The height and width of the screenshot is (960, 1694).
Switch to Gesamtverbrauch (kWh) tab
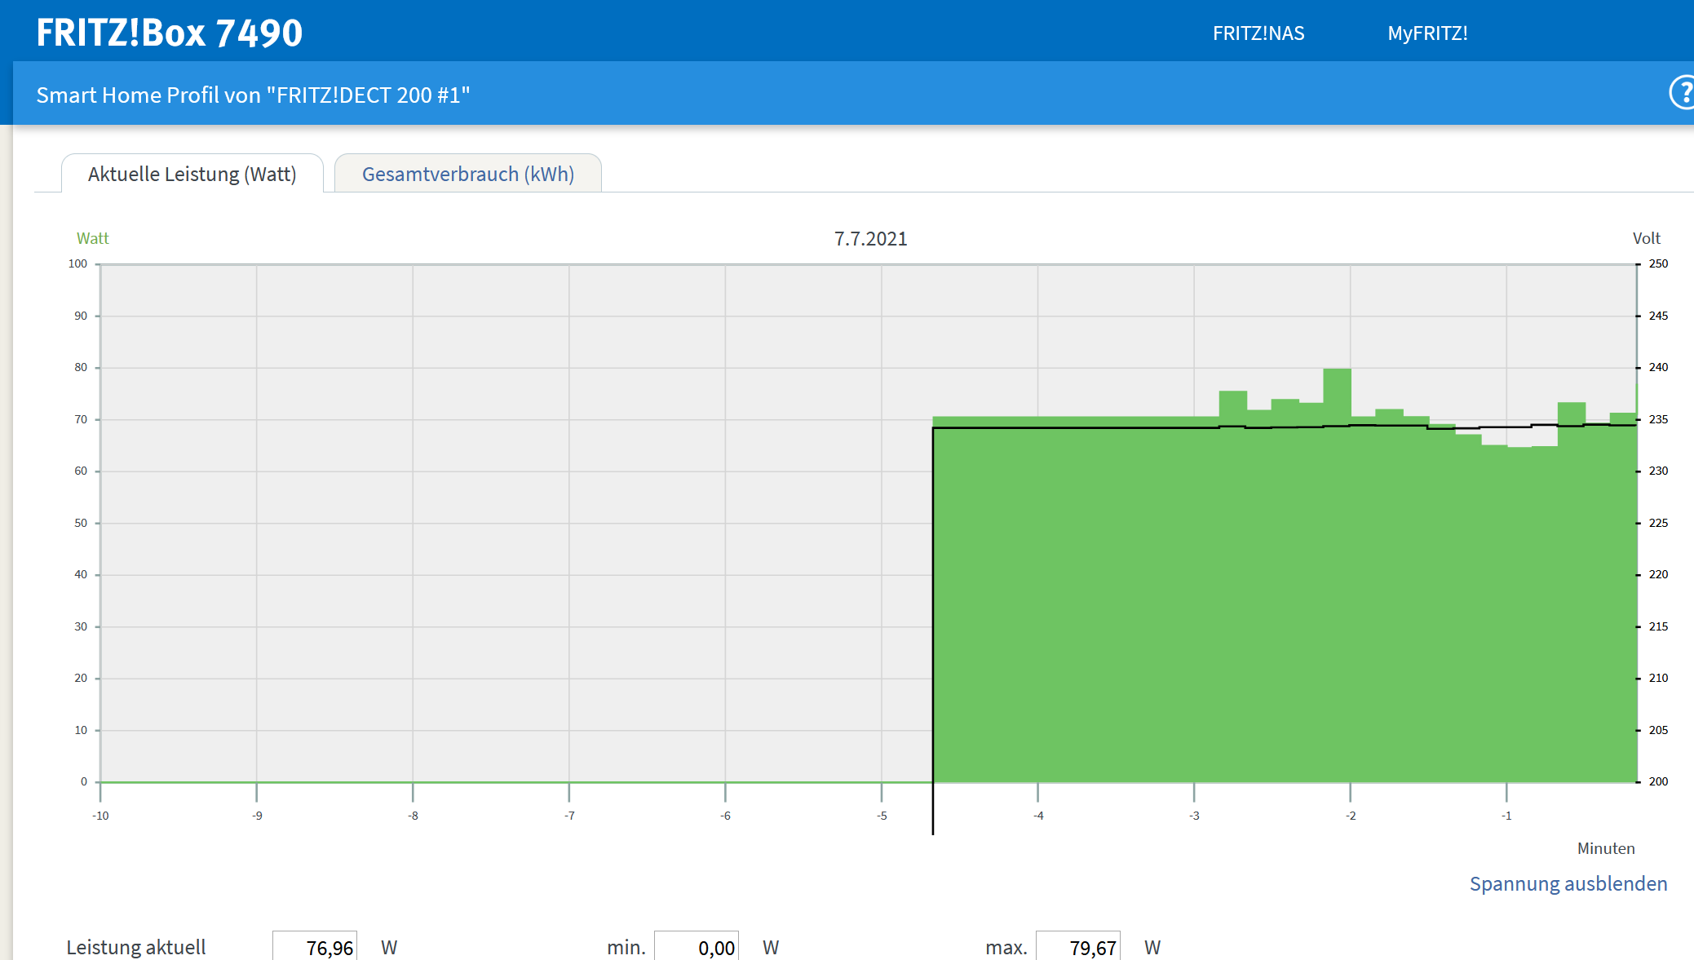(467, 174)
